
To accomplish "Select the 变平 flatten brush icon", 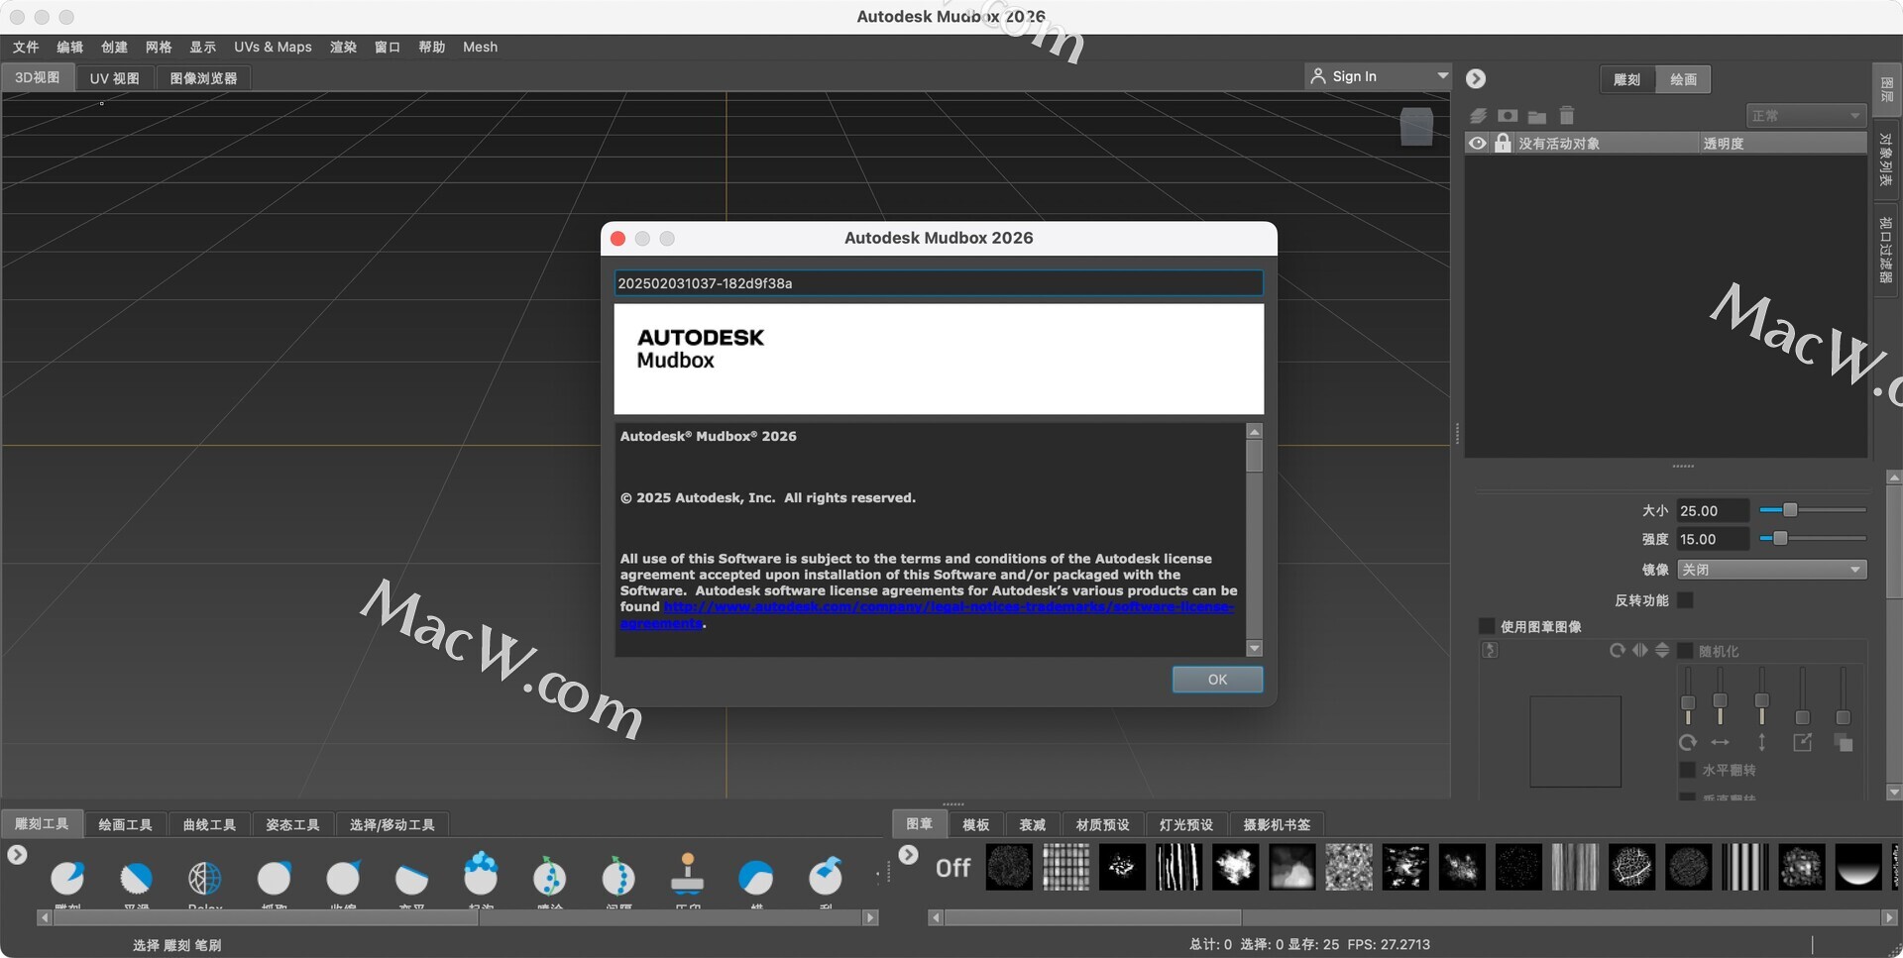I will coord(411,877).
